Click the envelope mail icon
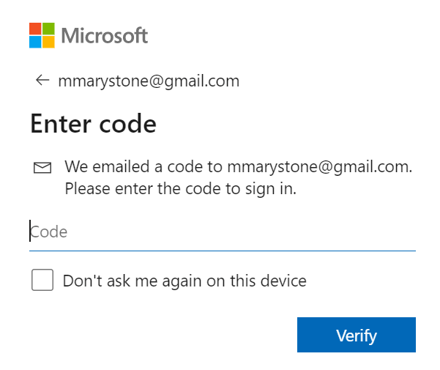 [x=42, y=168]
